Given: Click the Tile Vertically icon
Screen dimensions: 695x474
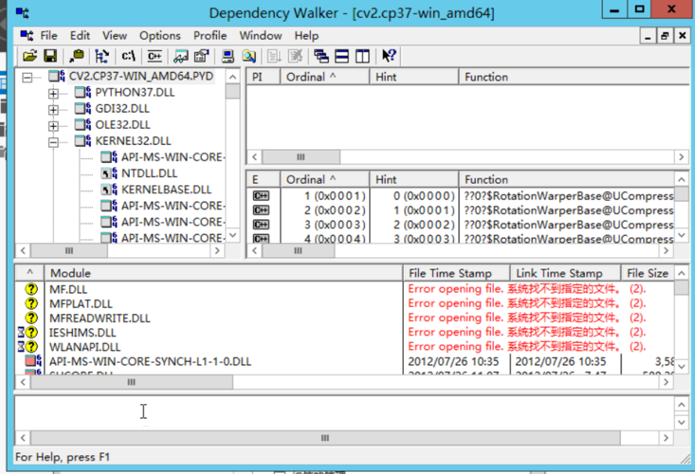Looking at the screenshot, I should point(362,56).
